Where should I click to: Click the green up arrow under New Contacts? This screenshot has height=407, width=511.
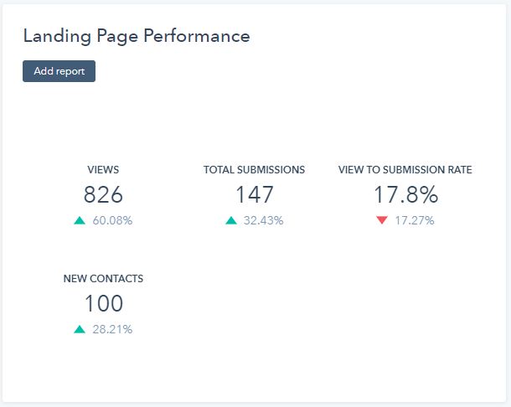coord(80,330)
